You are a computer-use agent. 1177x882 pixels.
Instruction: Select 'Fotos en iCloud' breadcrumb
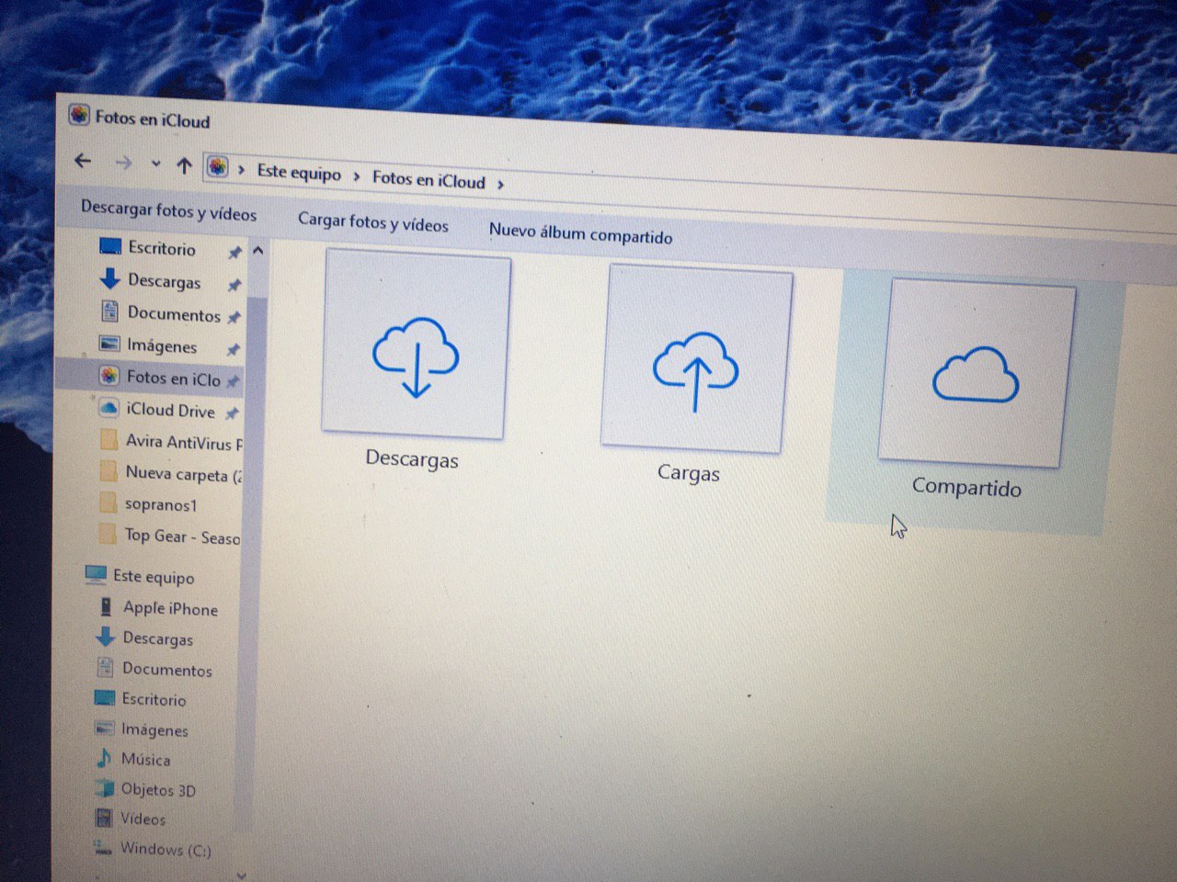coord(429,179)
